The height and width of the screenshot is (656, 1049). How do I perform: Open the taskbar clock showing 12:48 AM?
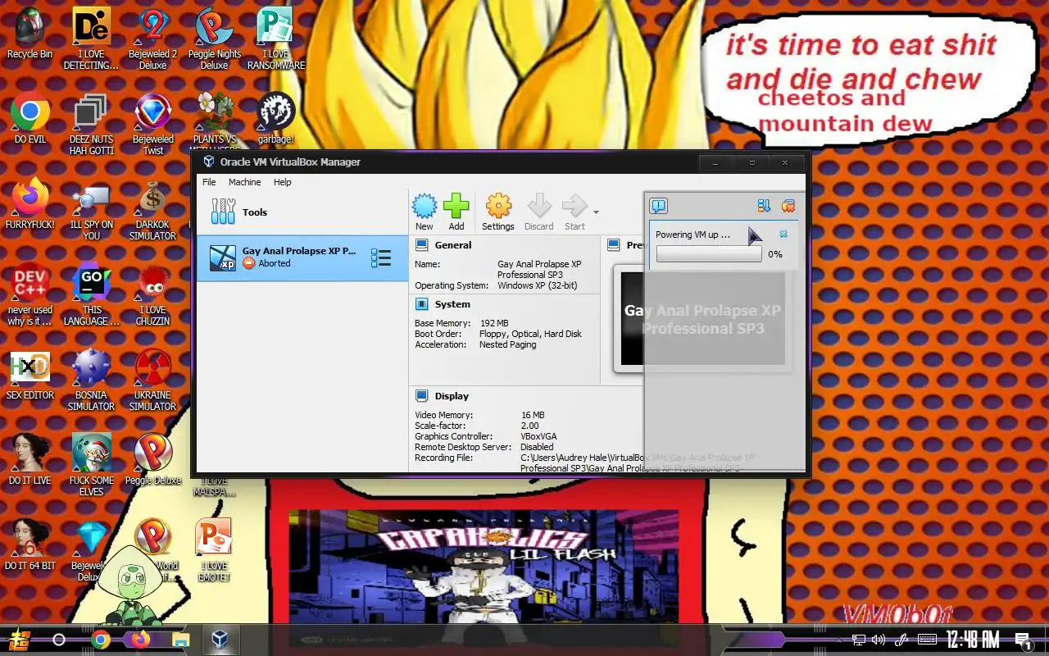[972, 640]
